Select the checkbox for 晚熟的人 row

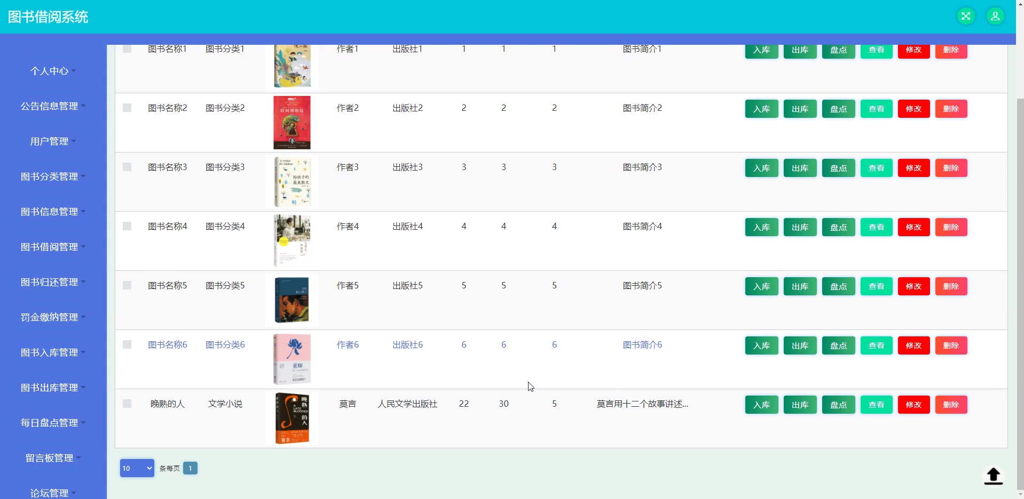(127, 404)
